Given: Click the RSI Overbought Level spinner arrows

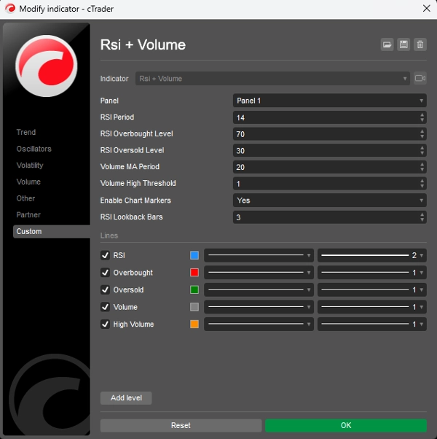Looking at the screenshot, I should [x=422, y=134].
